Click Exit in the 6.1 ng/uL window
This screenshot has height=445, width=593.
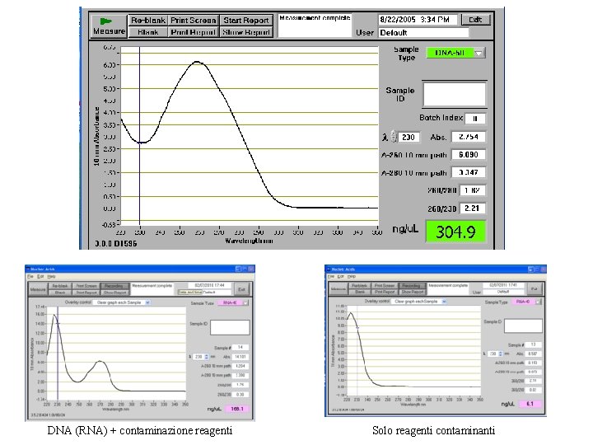(x=534, y=288)
